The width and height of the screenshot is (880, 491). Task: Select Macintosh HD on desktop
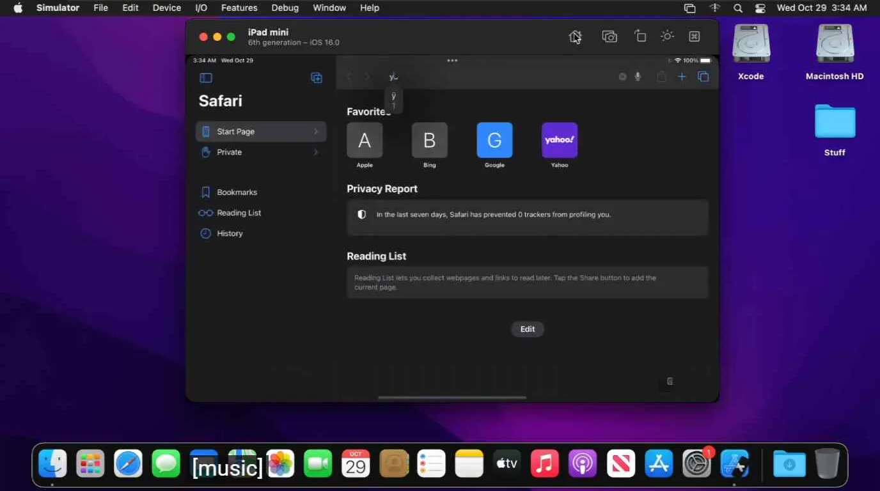[835, 52]
